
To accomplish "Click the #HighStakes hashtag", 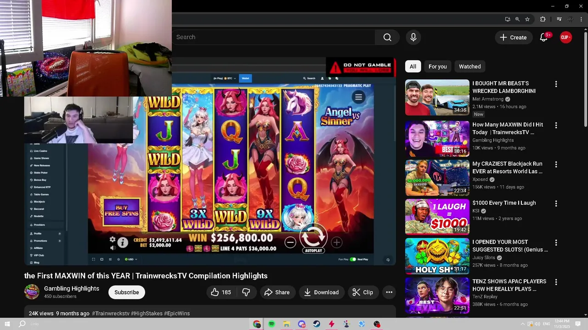I will (147, 313).
